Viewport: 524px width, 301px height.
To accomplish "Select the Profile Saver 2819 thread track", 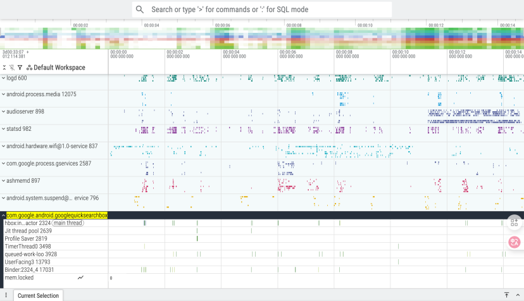I will pyautogui.click(x=26, y=239).
